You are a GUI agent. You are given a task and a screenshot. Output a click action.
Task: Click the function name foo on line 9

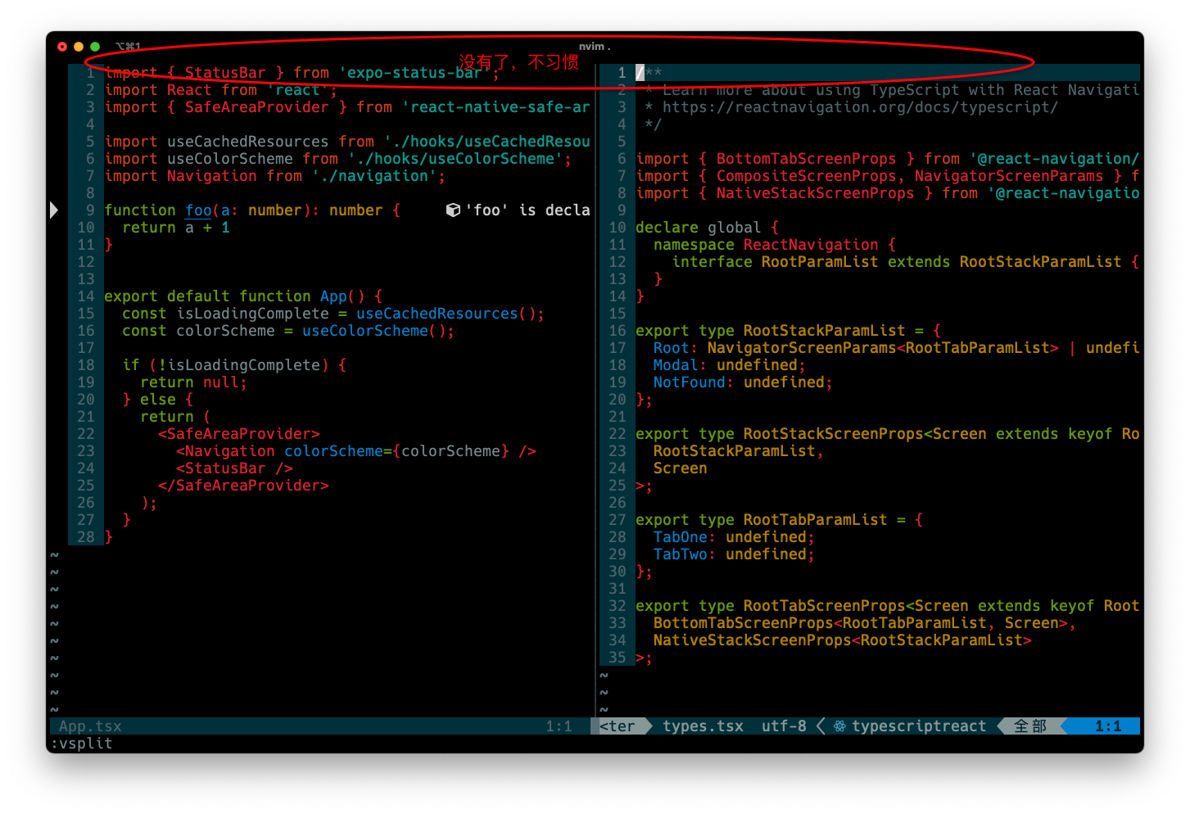click(x=198, y=210)
